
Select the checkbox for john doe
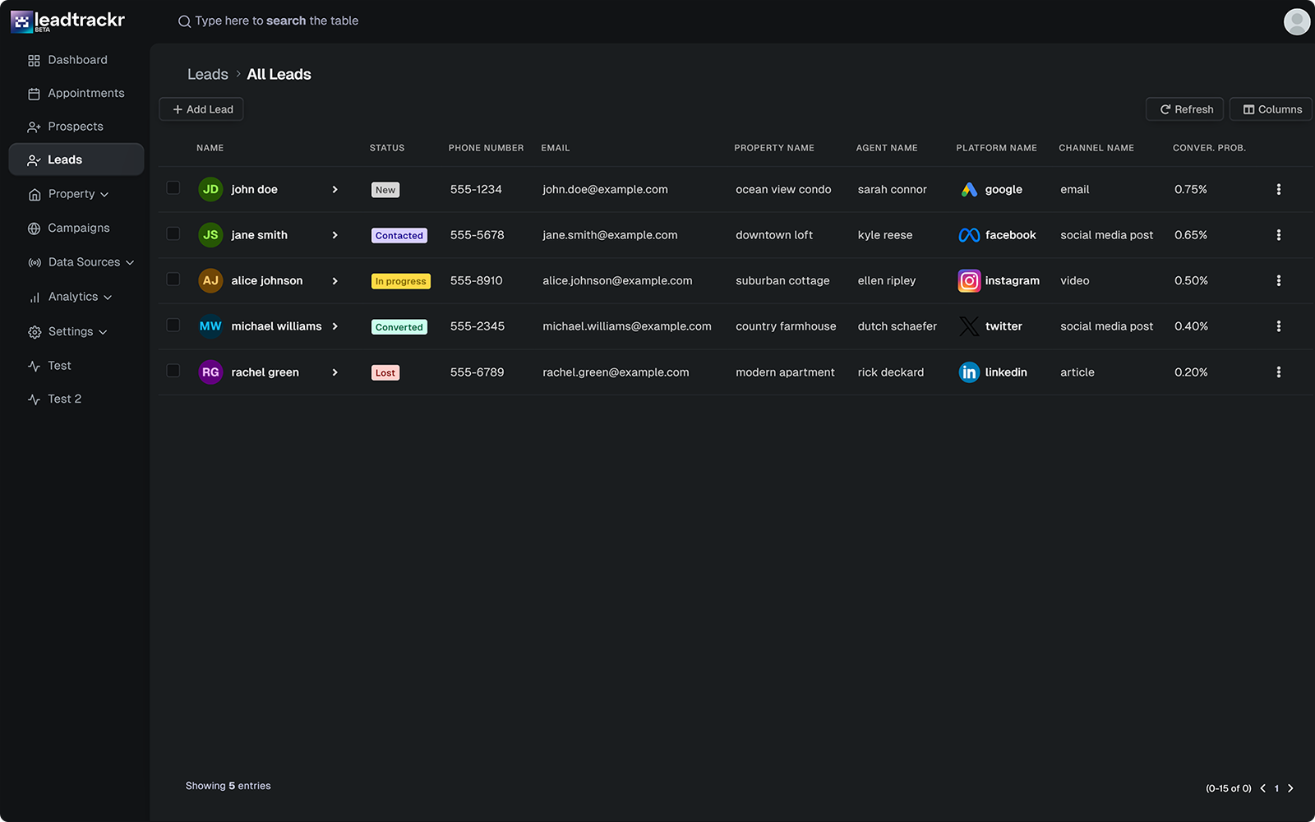click(173, 187)
